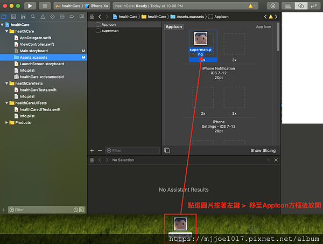Screen dimensions: 323x244
Task: Click the warning badge in the activity bar
Action: (x=252, y=6)
